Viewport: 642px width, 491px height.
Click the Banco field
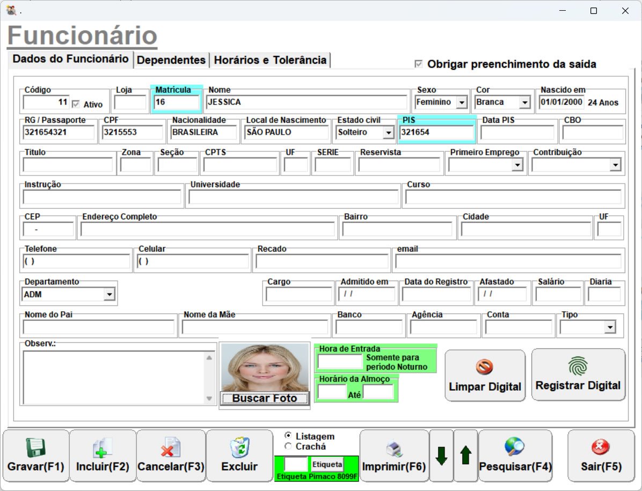[369, 327]
